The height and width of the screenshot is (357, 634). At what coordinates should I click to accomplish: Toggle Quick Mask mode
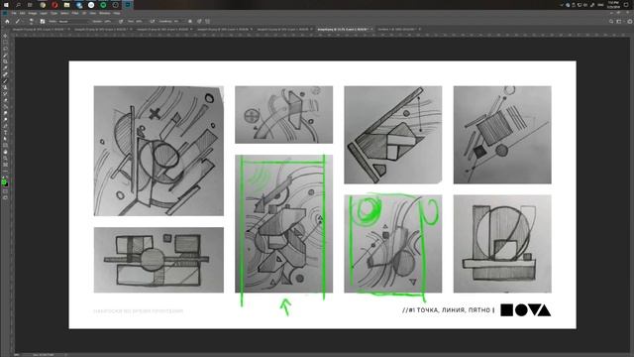(5, 190)
